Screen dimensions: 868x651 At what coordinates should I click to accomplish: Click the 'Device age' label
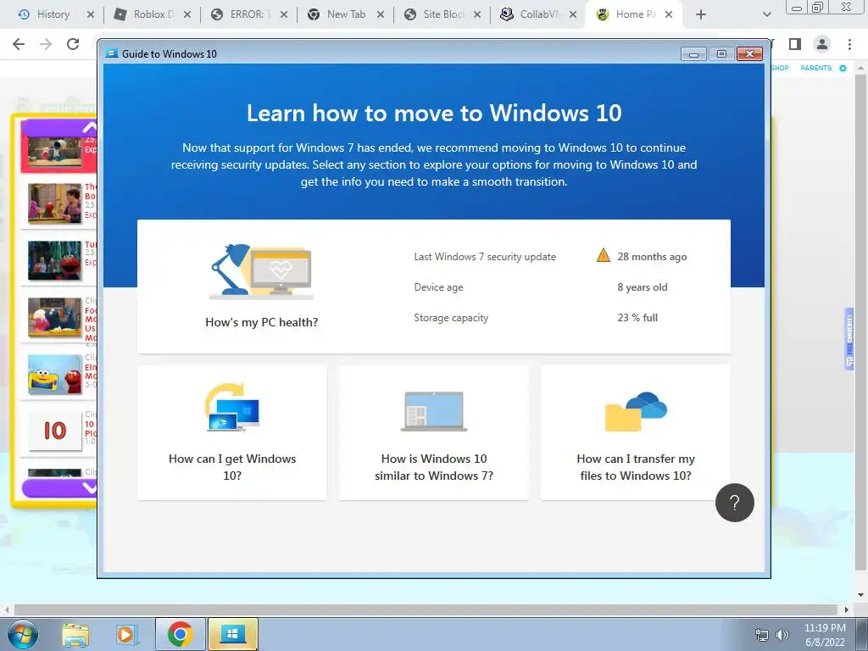(x=438, y=287)
